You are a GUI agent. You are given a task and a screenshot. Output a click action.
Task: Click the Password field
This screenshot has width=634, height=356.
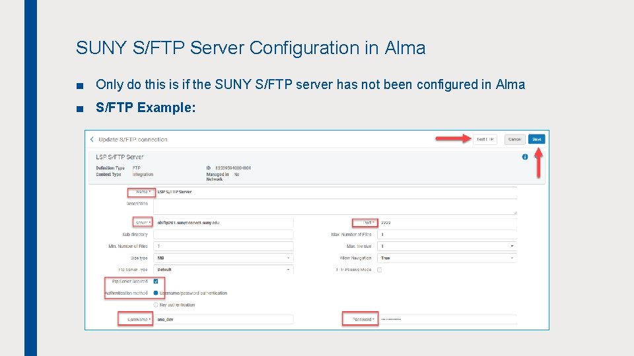point(447,319)
